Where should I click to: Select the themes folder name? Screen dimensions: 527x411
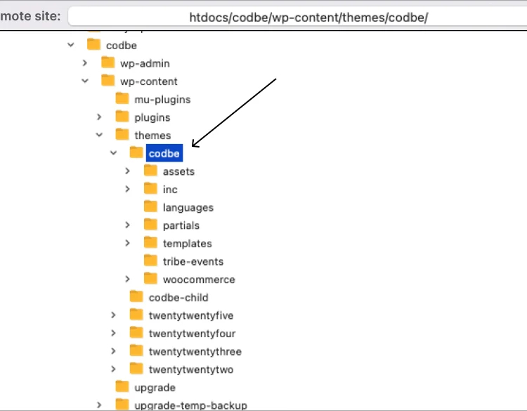tap(152, 136)
